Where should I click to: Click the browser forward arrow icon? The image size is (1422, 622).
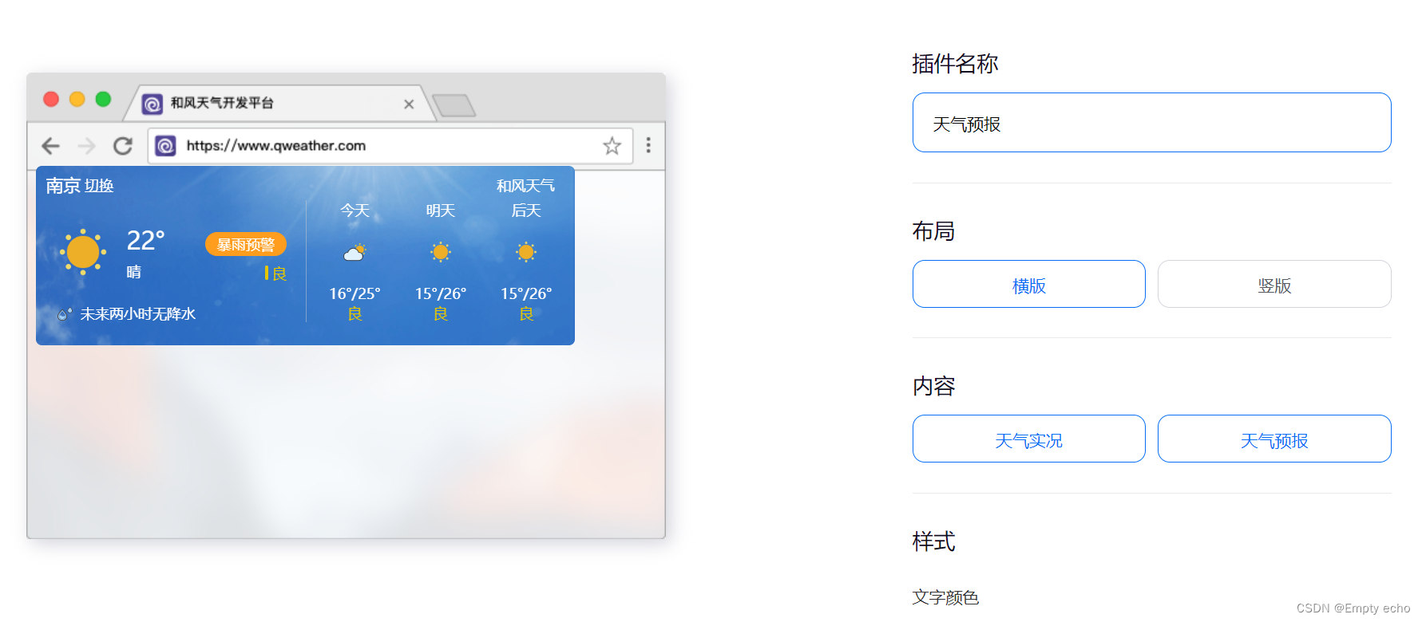(x=86, y=146)
